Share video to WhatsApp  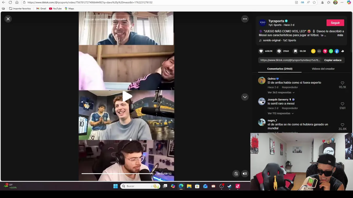click(331, 51)
